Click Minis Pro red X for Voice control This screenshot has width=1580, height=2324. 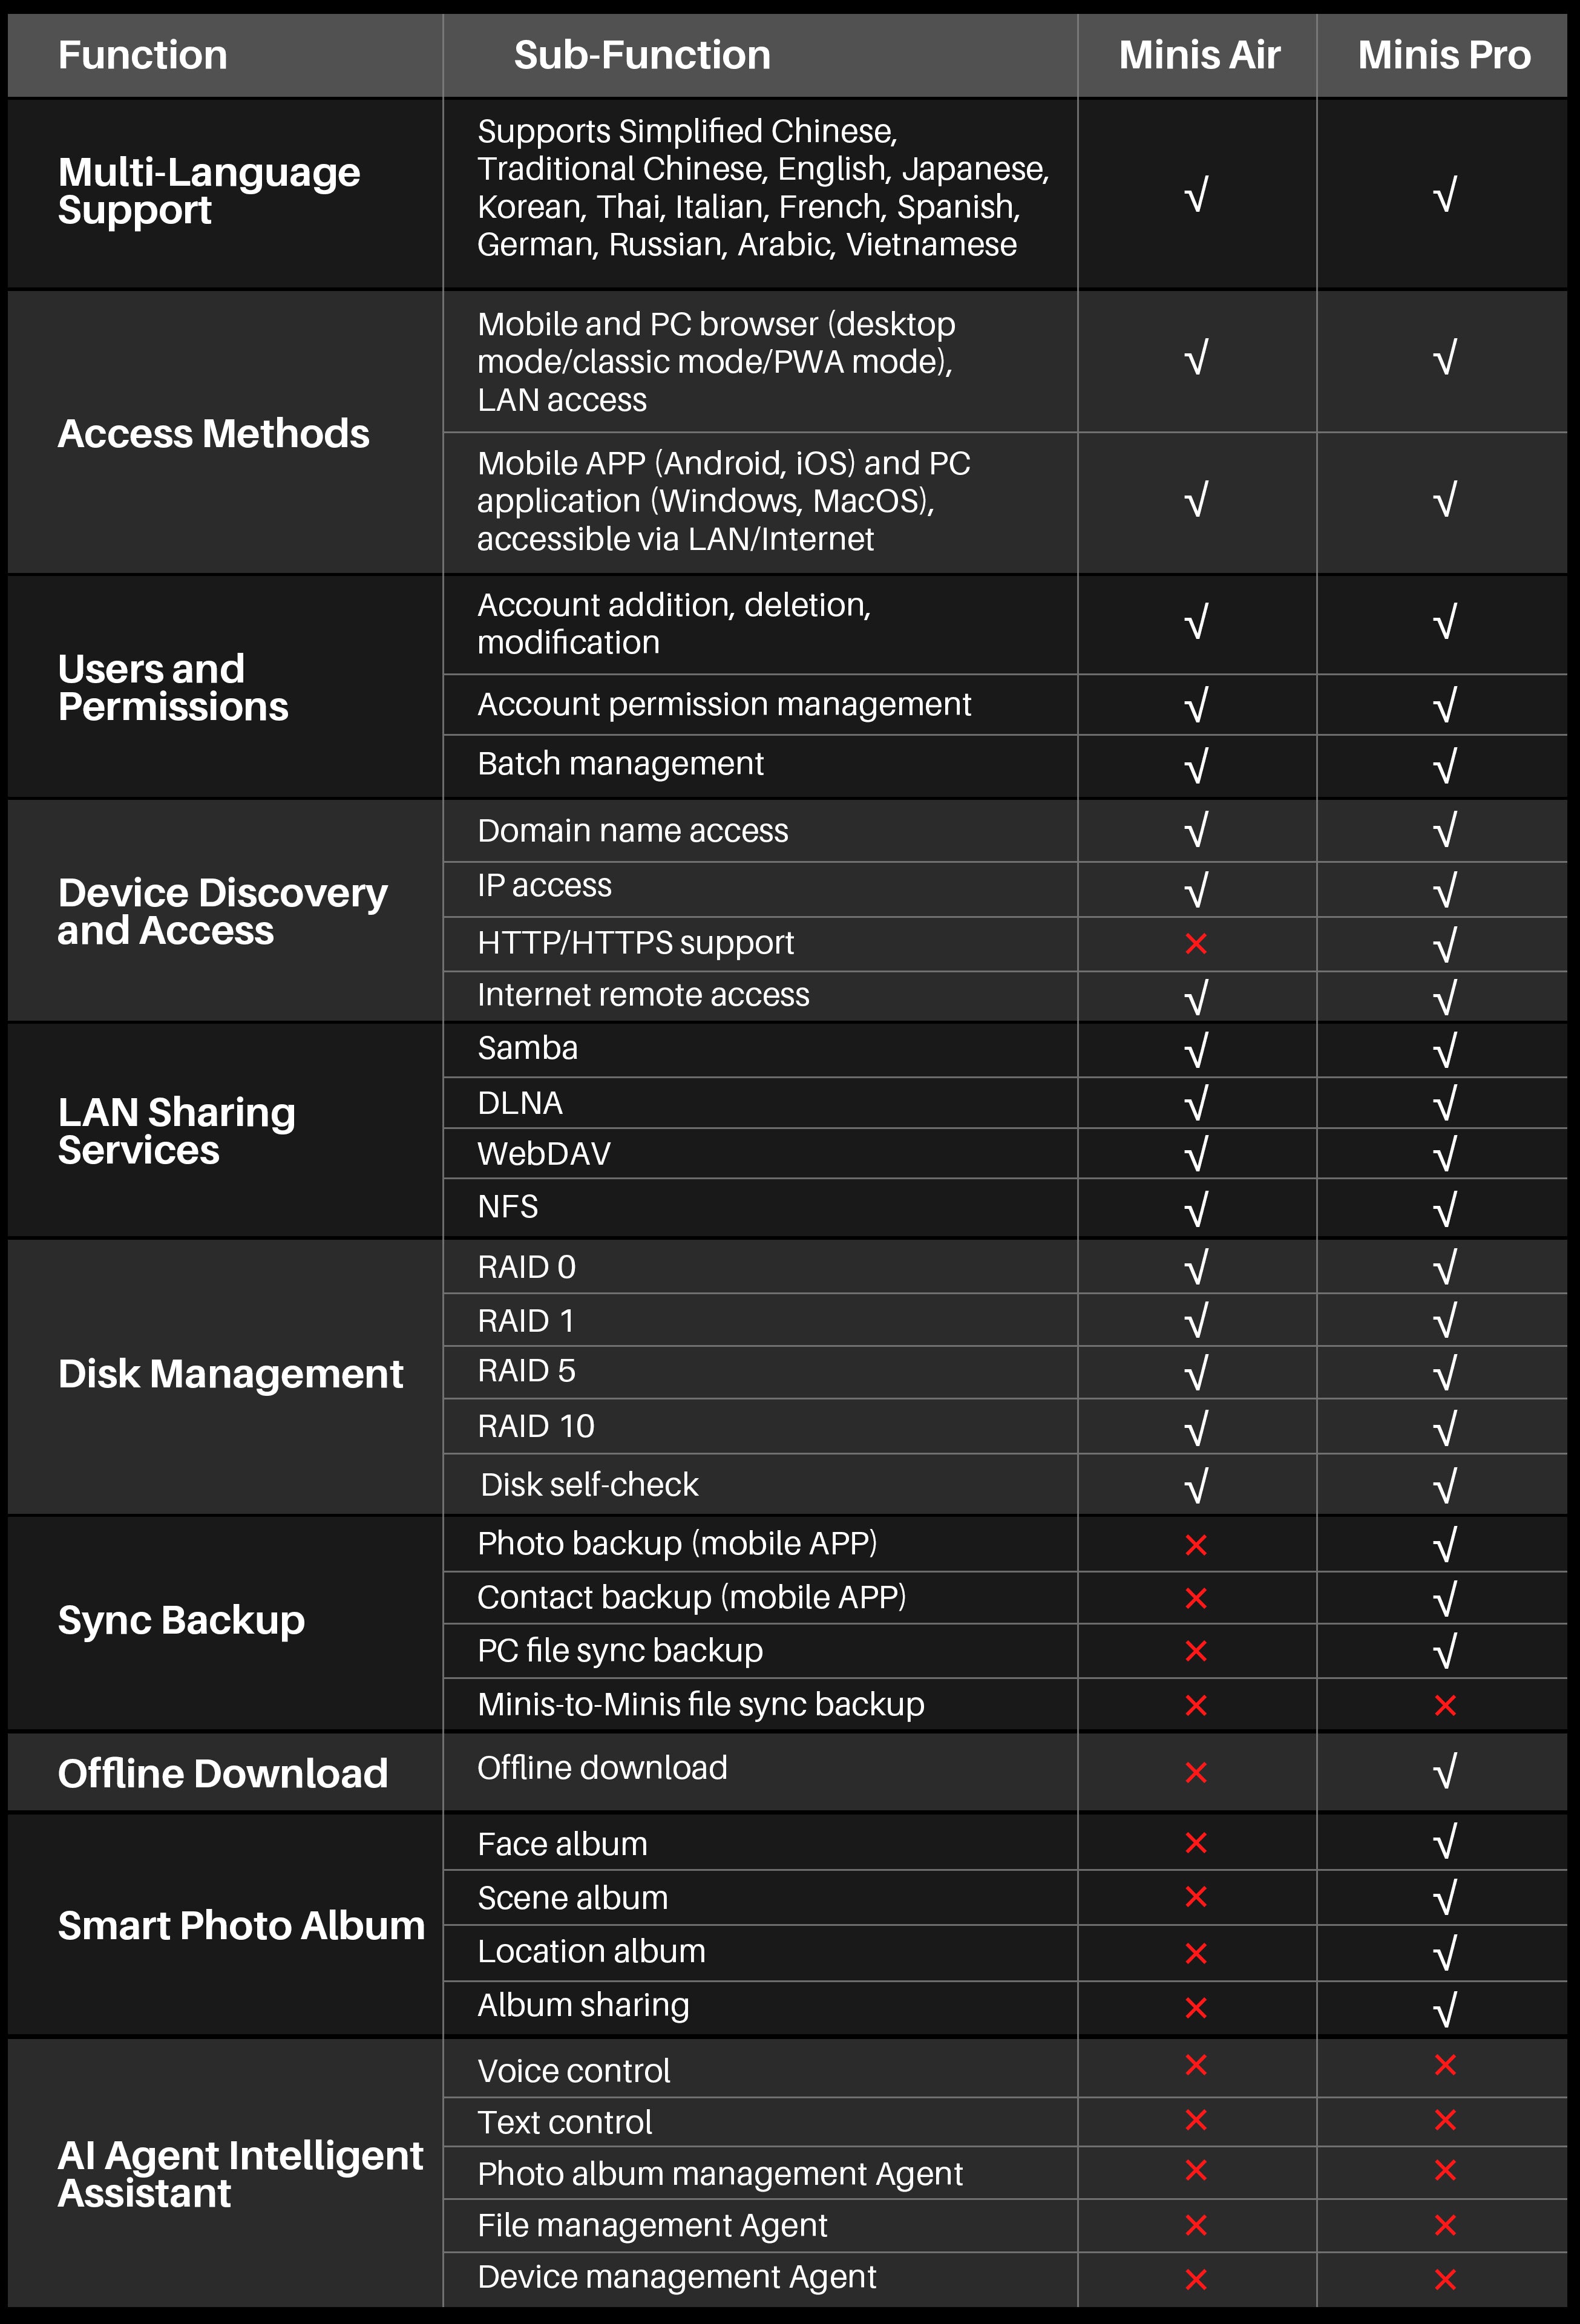pyautogui.click(x=1444, y=2064)
